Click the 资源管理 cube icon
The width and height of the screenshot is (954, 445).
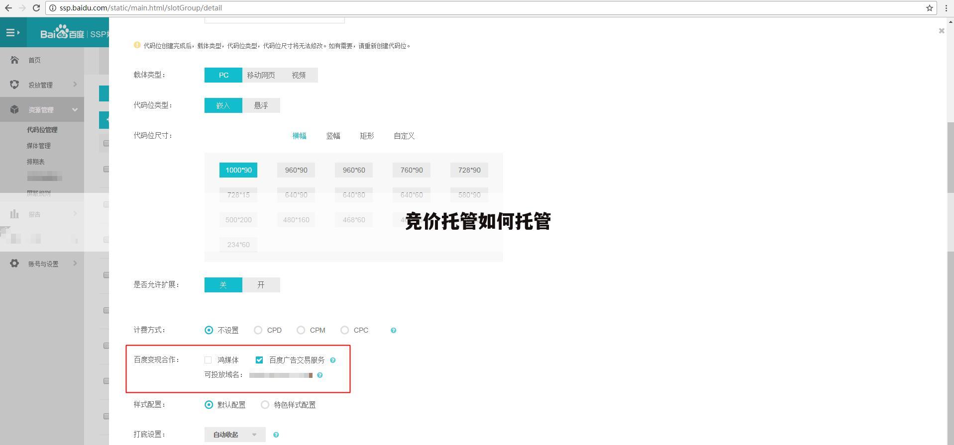[14, 110]
